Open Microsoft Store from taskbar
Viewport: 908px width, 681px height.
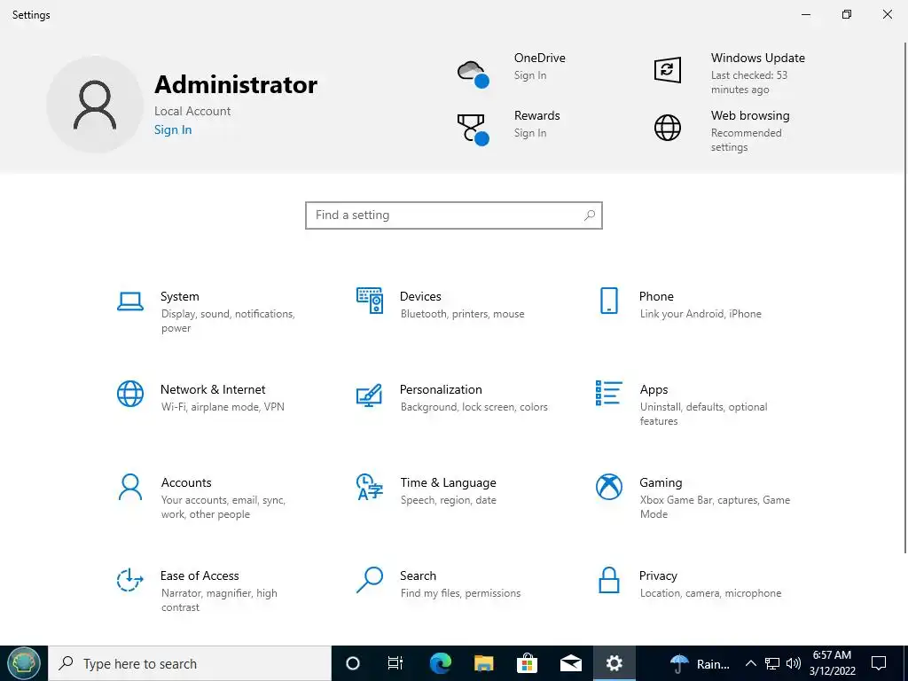(527, 663)
